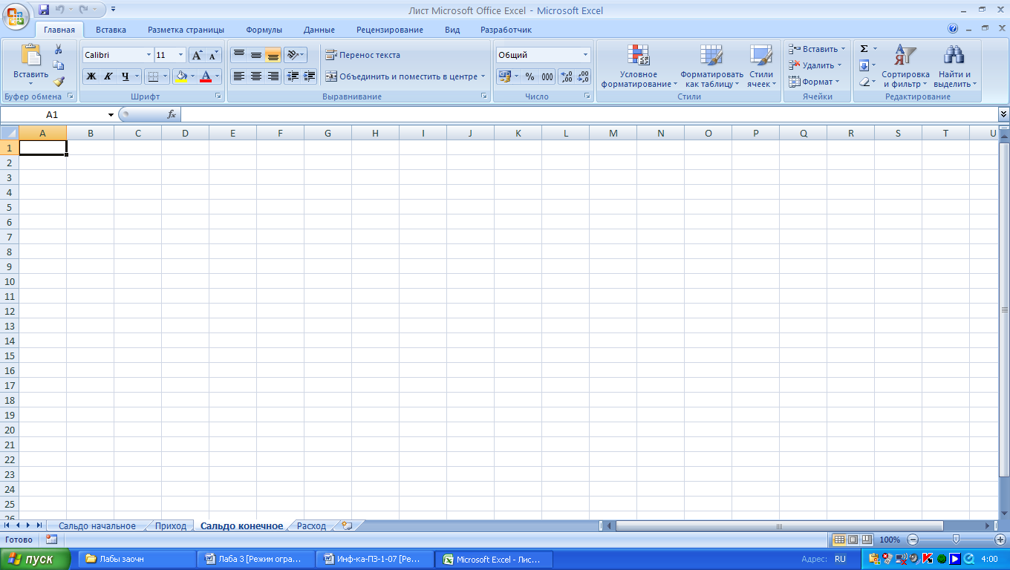Image resolution: width=1010 pixels, height=570 pixels.
Task: Open Форматировать как таблицу gallery
Action: pyautogui.click(x=711, y=66)
